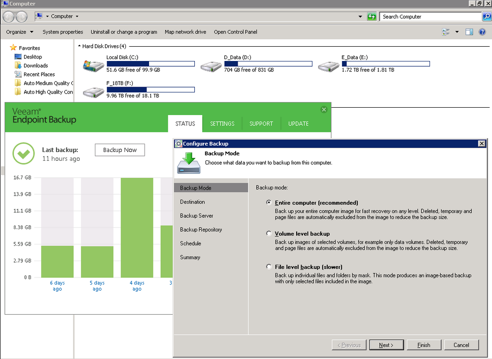
Task: Click the backup drive download arrow icon
Action: (x=188, y=163)
